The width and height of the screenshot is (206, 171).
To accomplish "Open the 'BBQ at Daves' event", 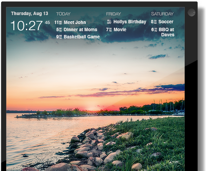I will pyautogui.click(x=167, y=32).
